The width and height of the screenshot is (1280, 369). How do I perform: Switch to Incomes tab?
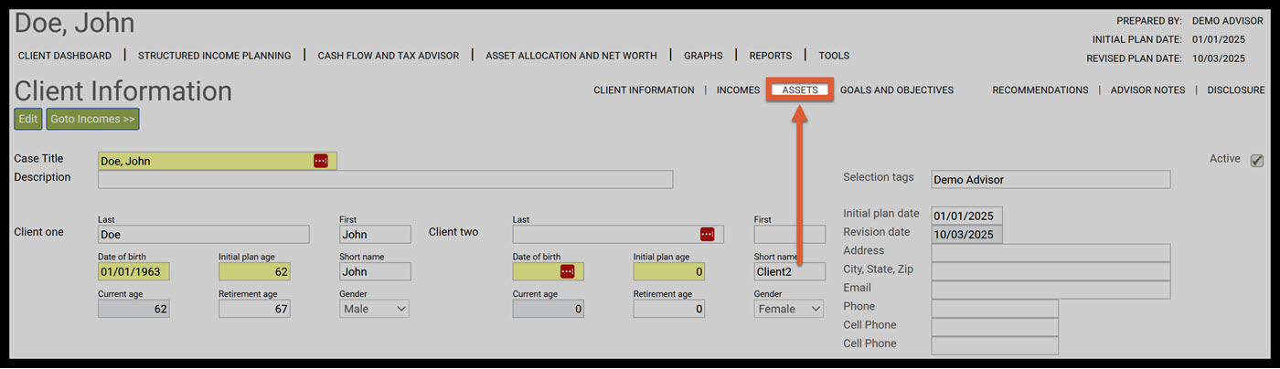point(738,90)
